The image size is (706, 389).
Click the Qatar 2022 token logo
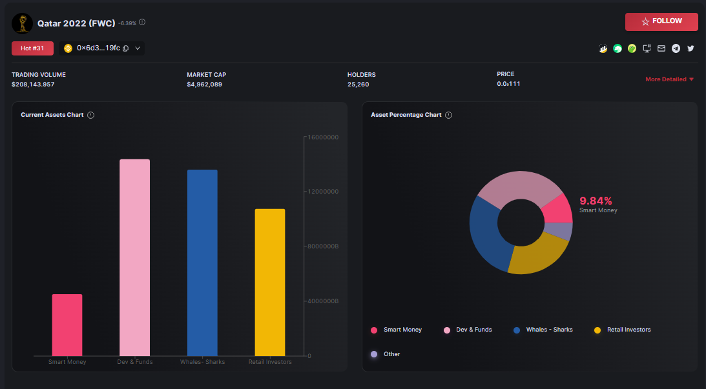tap(22, 23)
